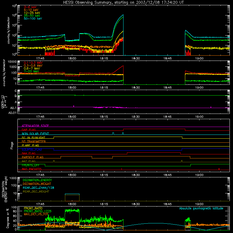Viewport: 233px width, 233px height.
Task: Click the first NON_SOLAR_EVENT pulse near 18:19
Action: pos(113,134)
